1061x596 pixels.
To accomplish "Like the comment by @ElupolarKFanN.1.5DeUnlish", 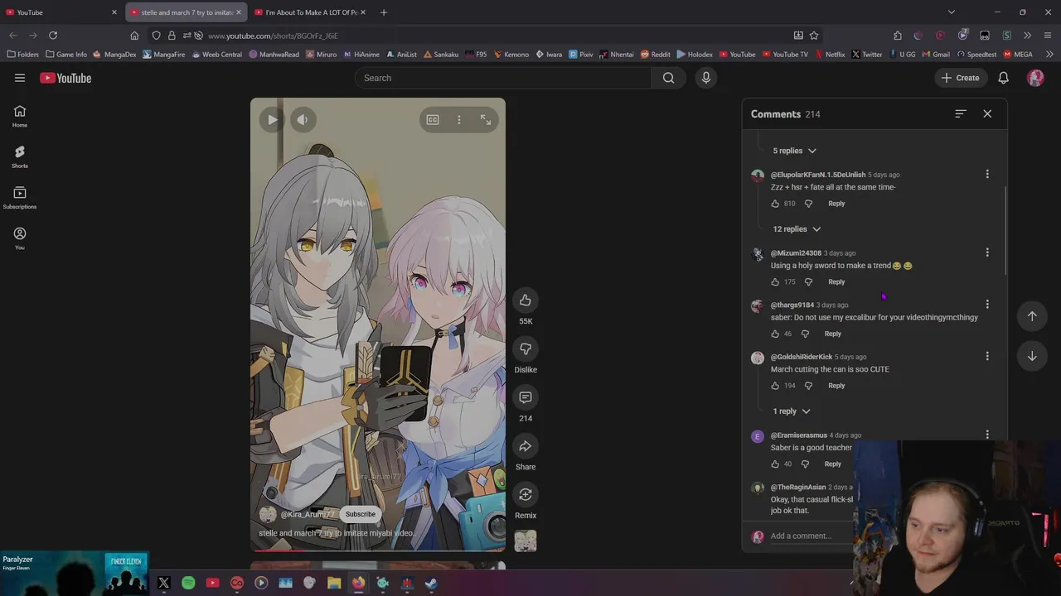I will [775, 204].
